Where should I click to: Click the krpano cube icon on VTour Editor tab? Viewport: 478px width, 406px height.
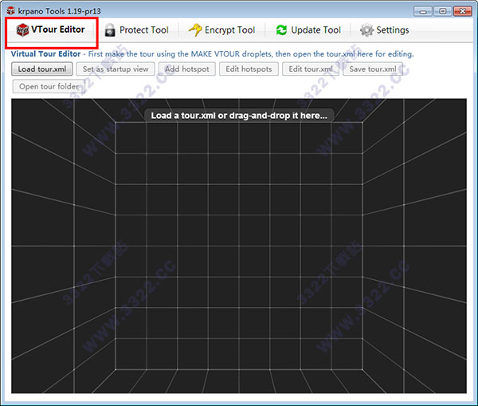point(22,30)
